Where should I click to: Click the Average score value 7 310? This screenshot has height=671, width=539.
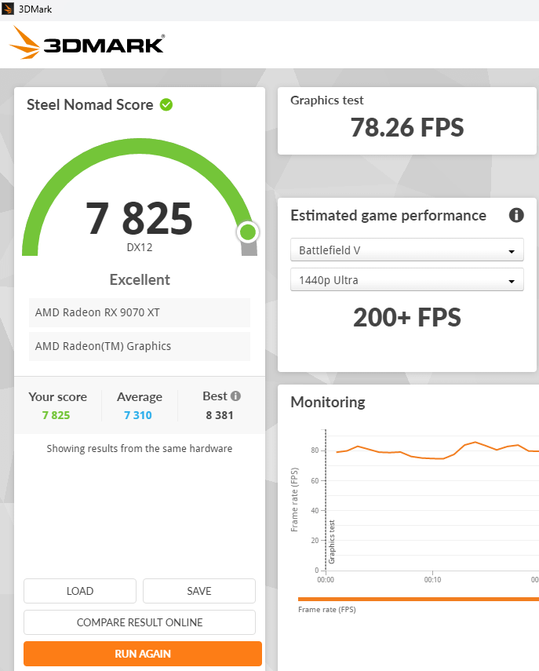tap(138, 415)
